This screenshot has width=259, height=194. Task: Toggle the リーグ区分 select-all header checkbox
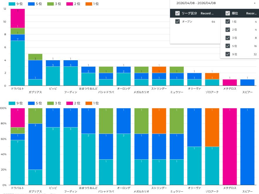177,13
